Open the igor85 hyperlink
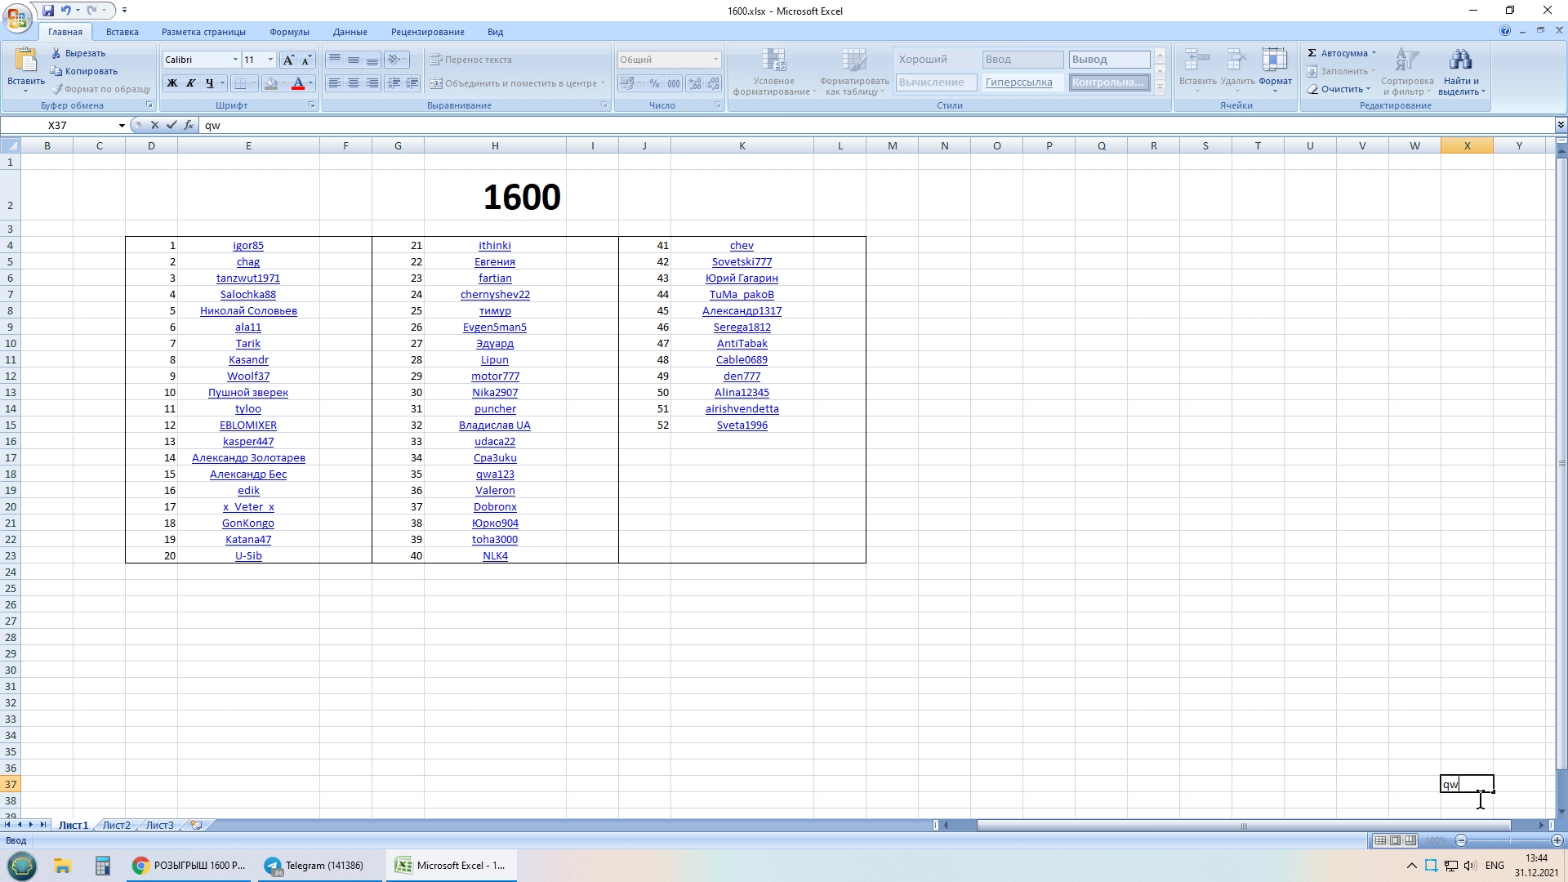The width and height of the screenshot is (1568, 882). pos(248,245)
